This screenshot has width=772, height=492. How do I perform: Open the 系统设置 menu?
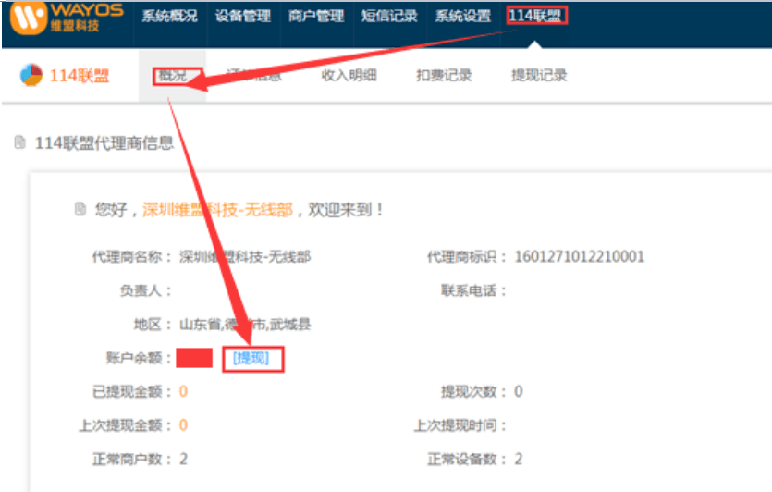tap(463, 17)
